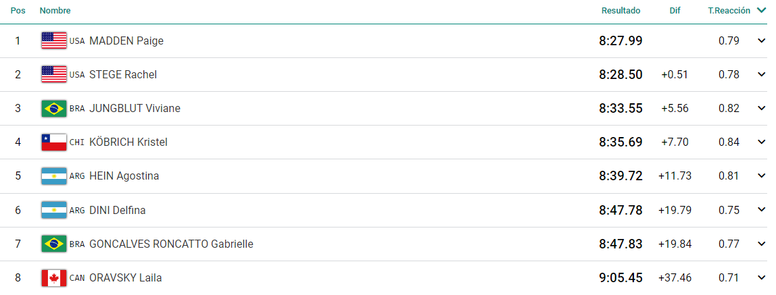Click the USA flag beside STEGE Rachel
Image resolution: width=776 pixels, height=295 pixels.
tap(54, 74)
